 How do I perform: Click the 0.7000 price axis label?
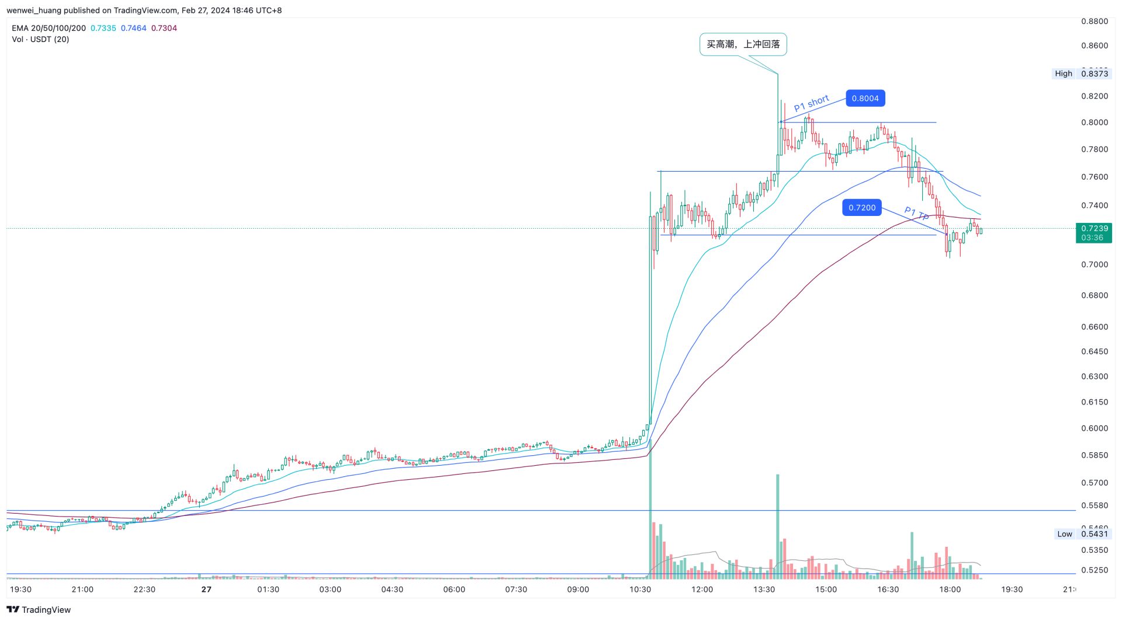[x=1095, y=264]
